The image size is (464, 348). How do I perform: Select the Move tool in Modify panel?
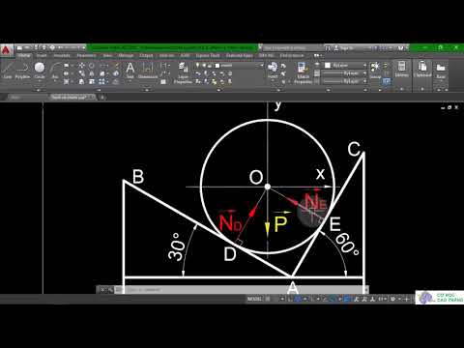[82, 66]
